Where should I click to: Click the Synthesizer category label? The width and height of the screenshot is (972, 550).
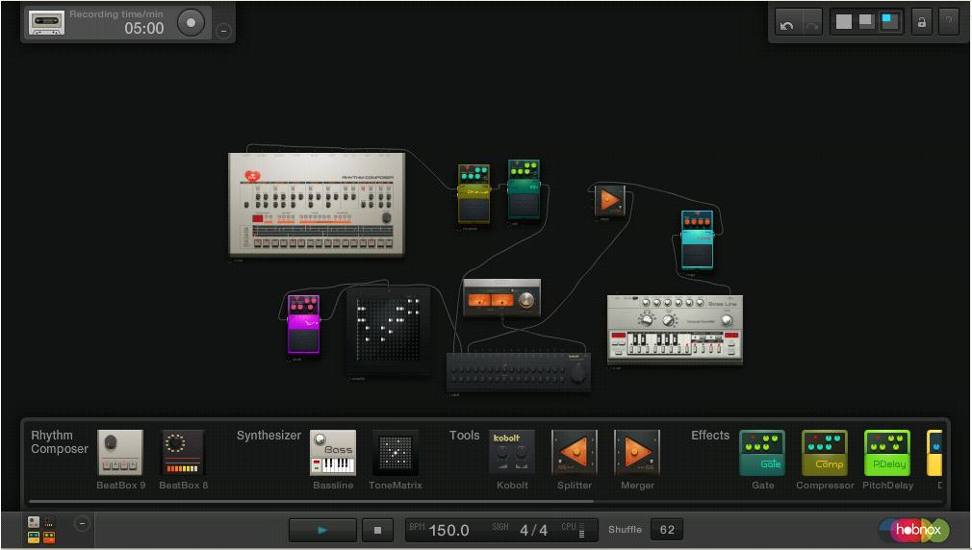coord(269,436)
